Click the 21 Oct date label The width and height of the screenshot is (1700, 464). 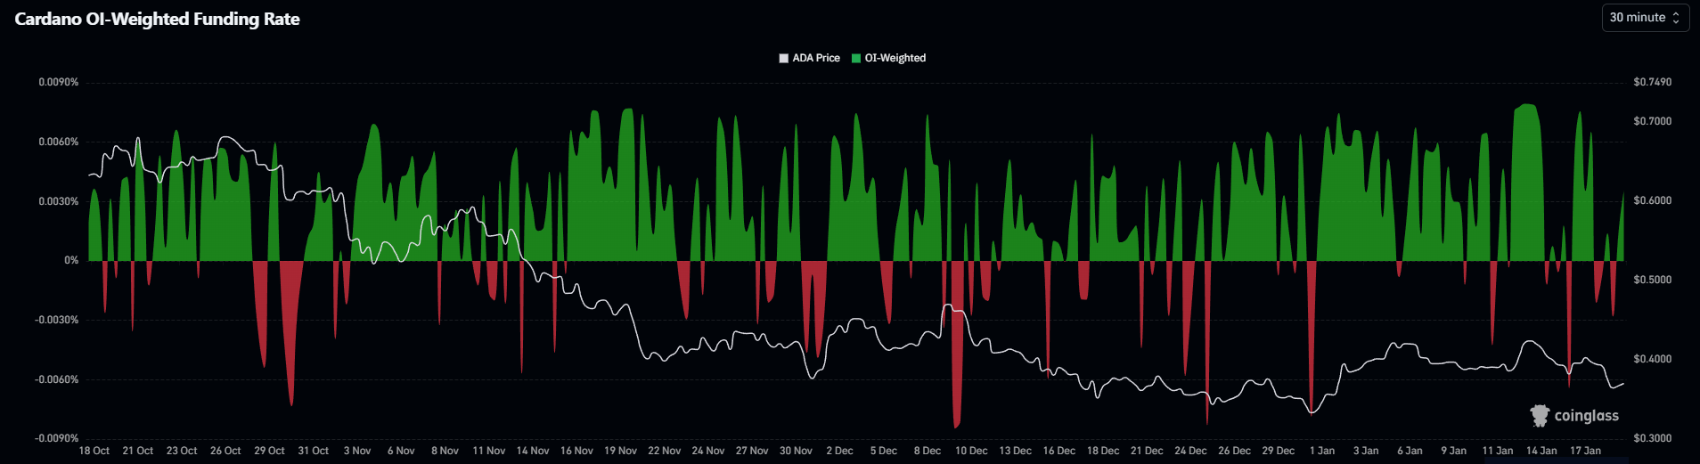coord(138,451)
